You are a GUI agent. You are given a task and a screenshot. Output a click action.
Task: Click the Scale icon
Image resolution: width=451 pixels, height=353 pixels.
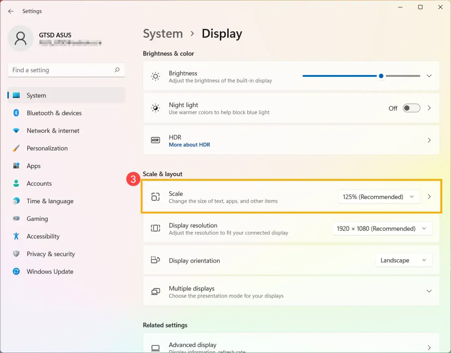tap(155, 197)
